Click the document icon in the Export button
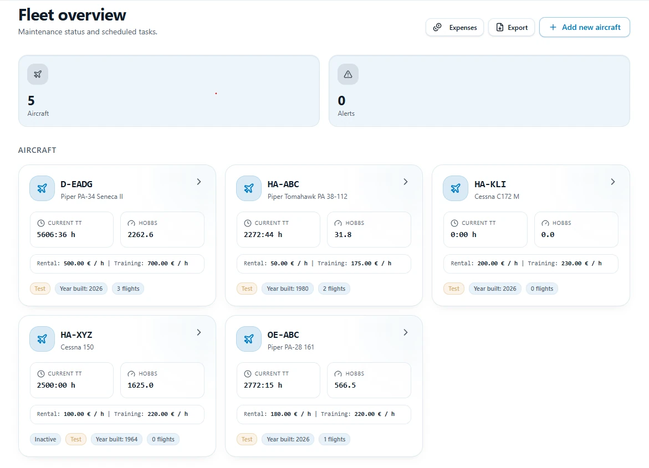This screenshot has width=649, height=468. 499,27
